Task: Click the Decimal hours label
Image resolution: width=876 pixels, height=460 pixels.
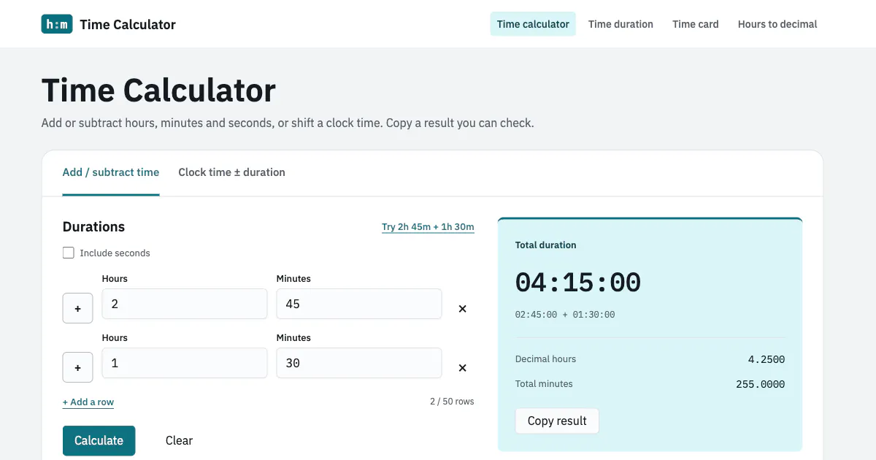Action: click(x=545, y=359)
